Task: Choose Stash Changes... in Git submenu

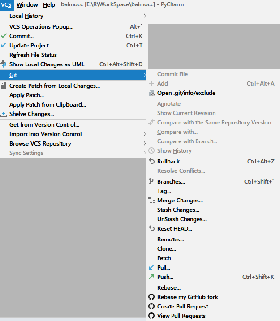Action: point(213,210)
